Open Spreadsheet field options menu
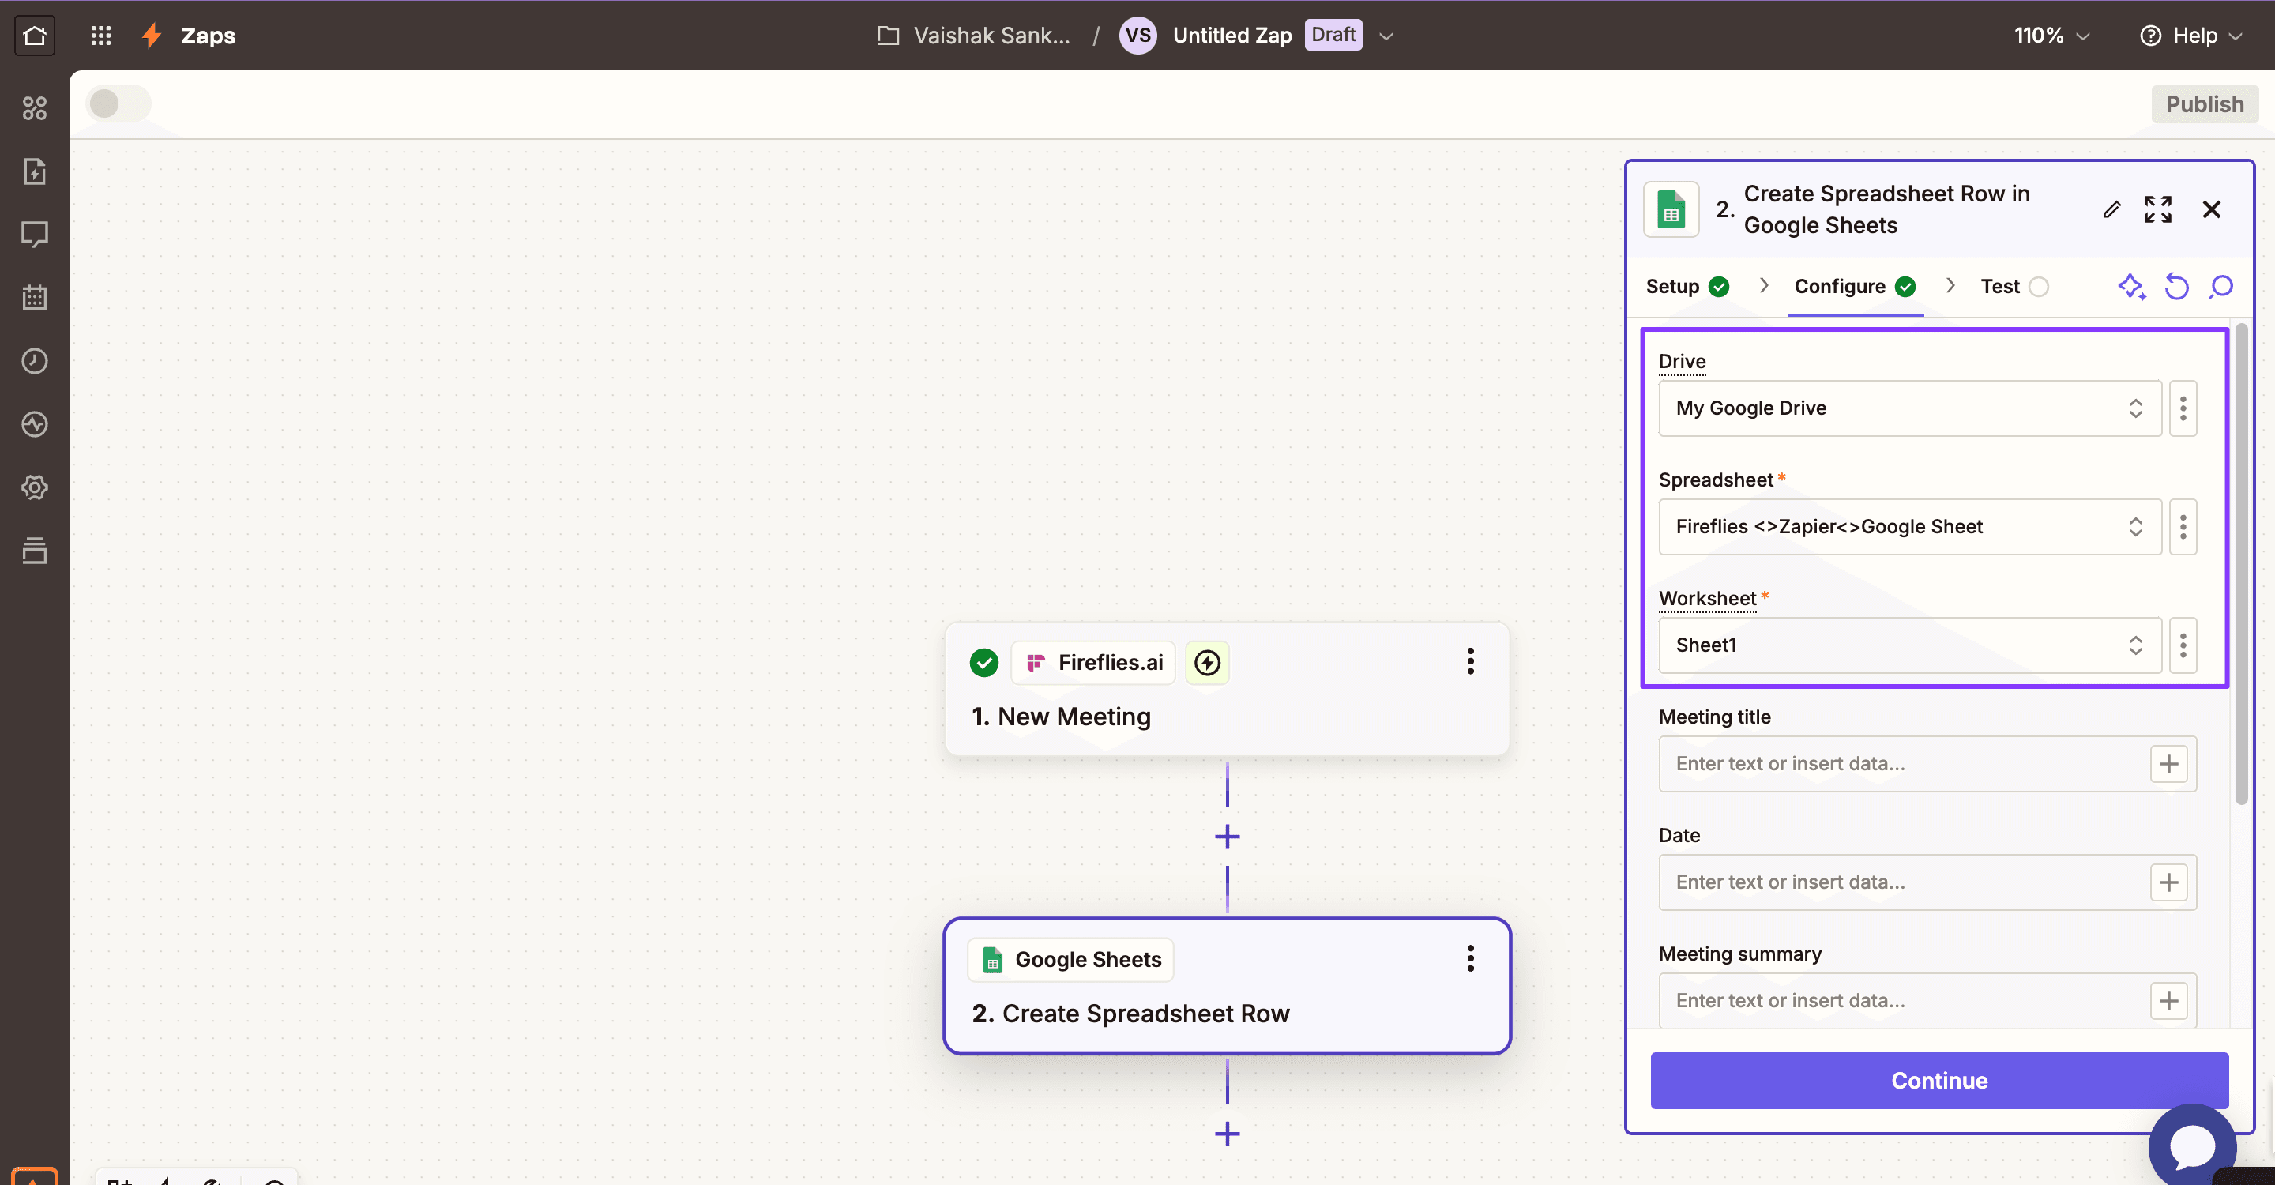Screen dimensions: 2275x1185 point(2183,526)
